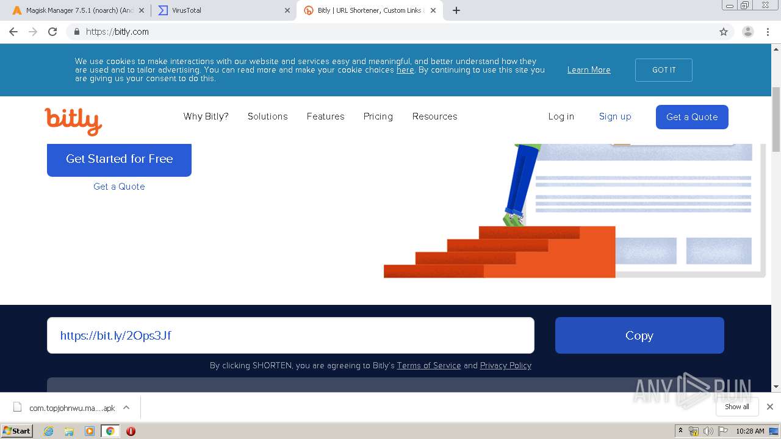Show hidden system tray icons
This screenshot has height=439, width=781.
pos(680,430)
